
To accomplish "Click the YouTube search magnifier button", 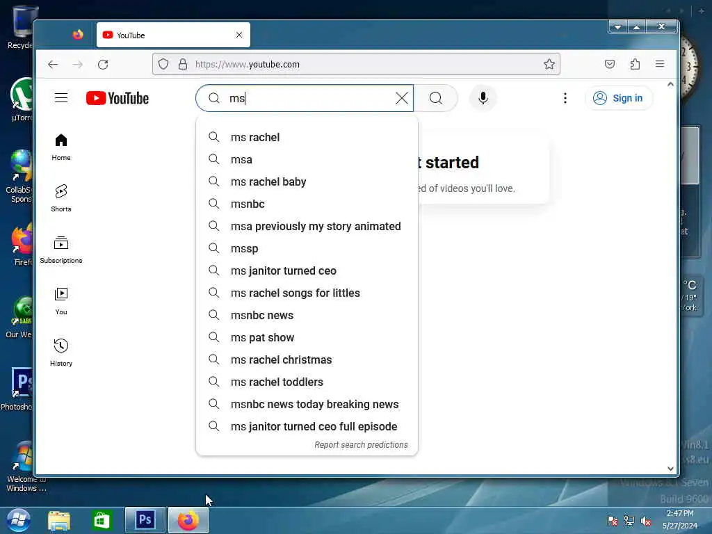I will [435, 98].
